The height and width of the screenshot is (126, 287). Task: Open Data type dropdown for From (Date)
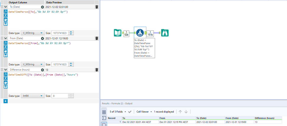pyautogui.click(x=33, y=64)
